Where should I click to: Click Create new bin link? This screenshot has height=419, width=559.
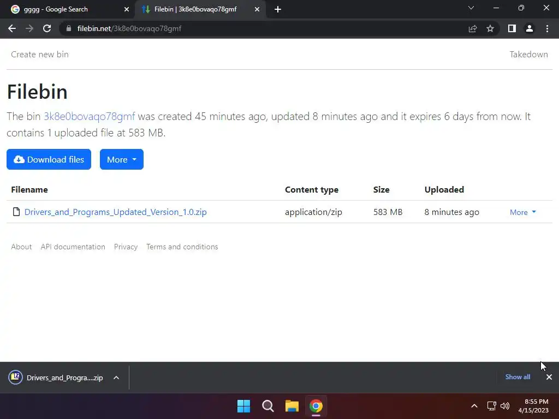click(39, 55)
